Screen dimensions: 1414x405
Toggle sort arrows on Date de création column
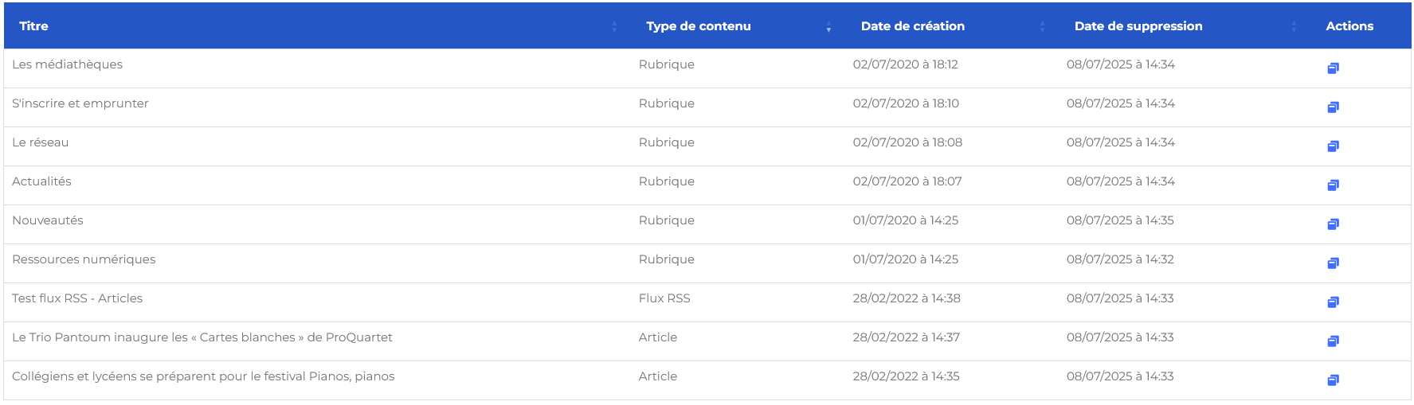pos(1042,26)
